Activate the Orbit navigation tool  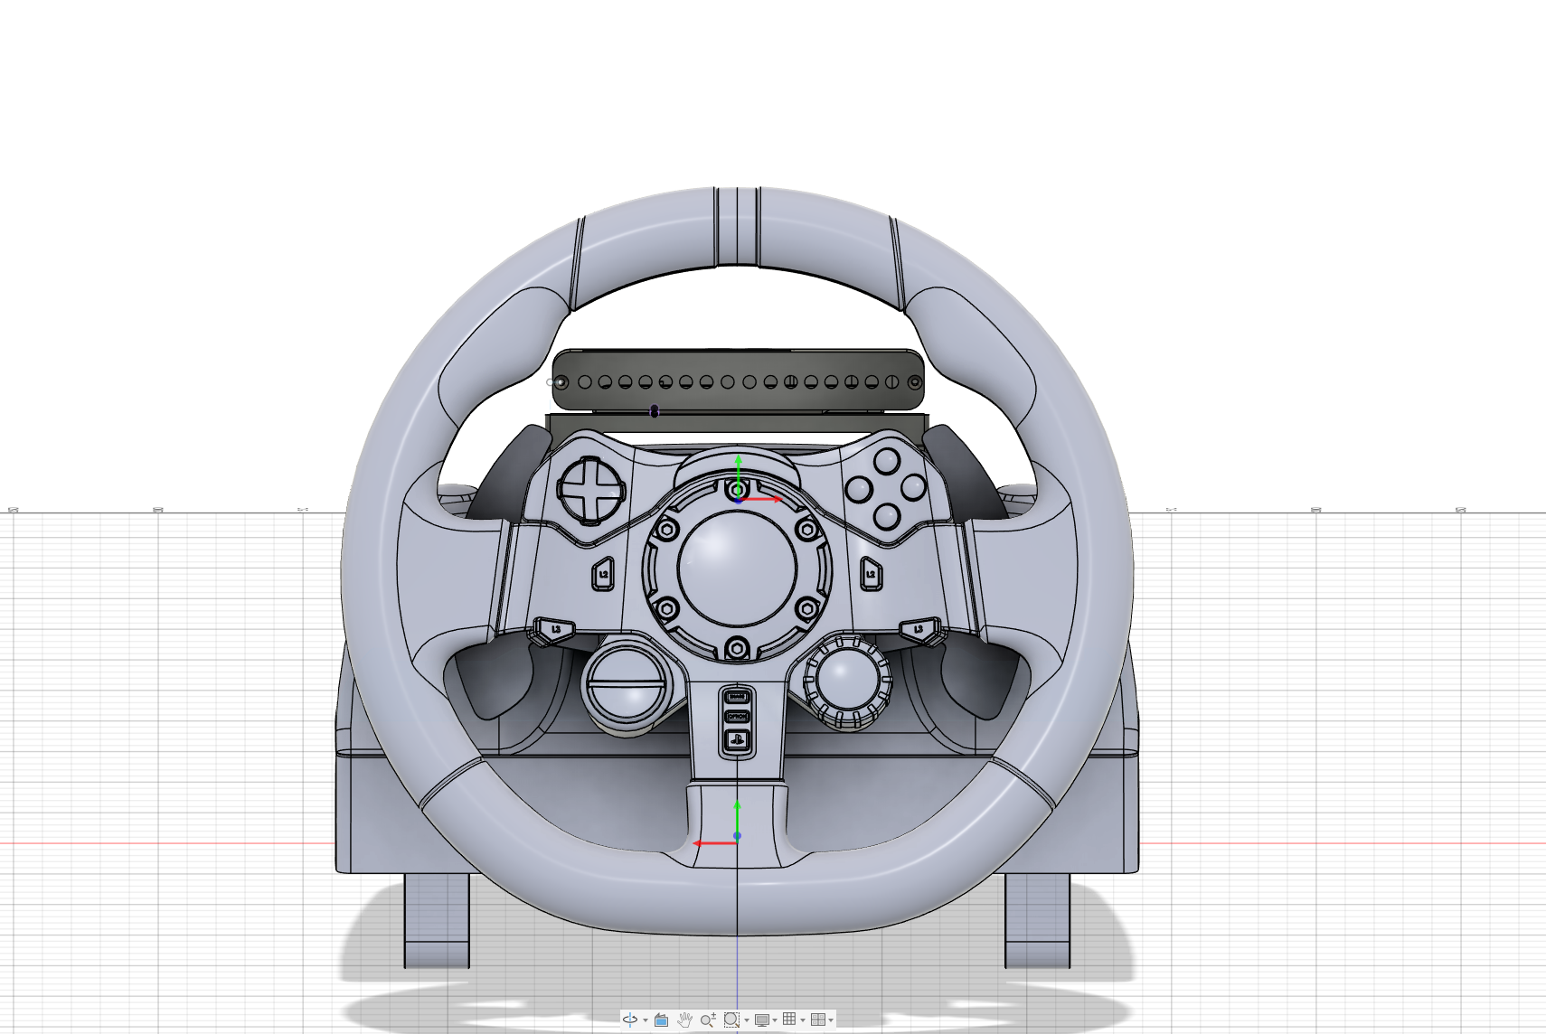tap(630, 1020)
